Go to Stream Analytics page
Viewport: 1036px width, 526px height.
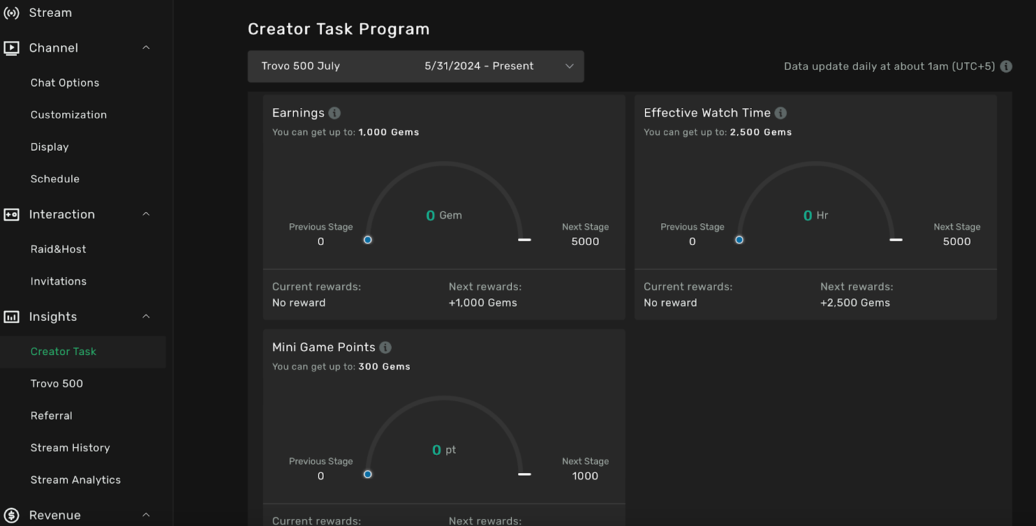pos(76,480)
